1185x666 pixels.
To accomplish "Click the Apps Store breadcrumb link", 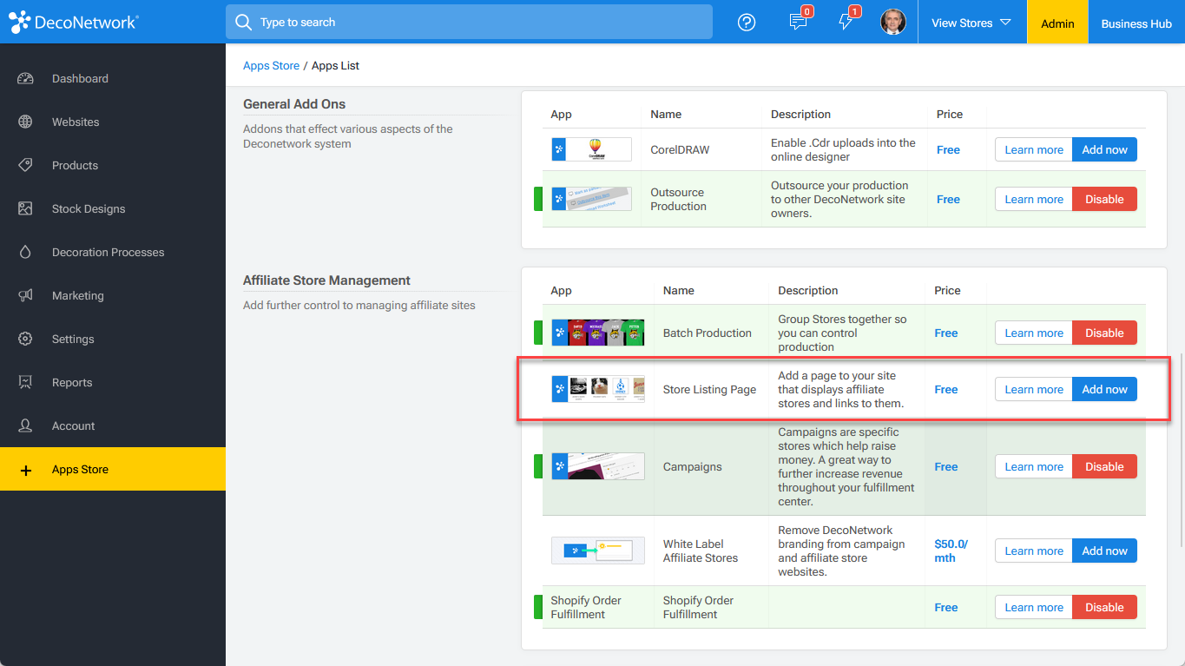I will click(271, 65).
